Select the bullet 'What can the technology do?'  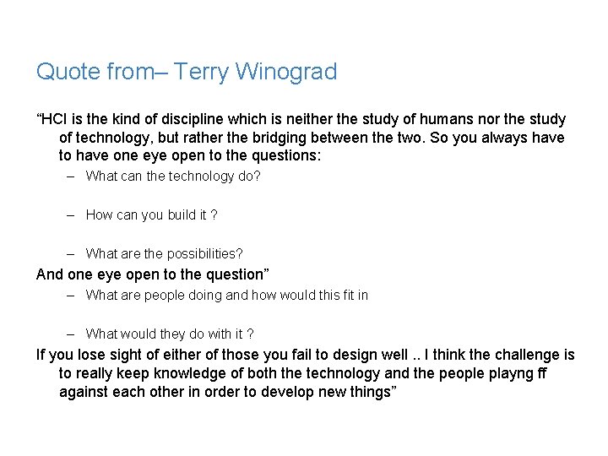point(173,176)
